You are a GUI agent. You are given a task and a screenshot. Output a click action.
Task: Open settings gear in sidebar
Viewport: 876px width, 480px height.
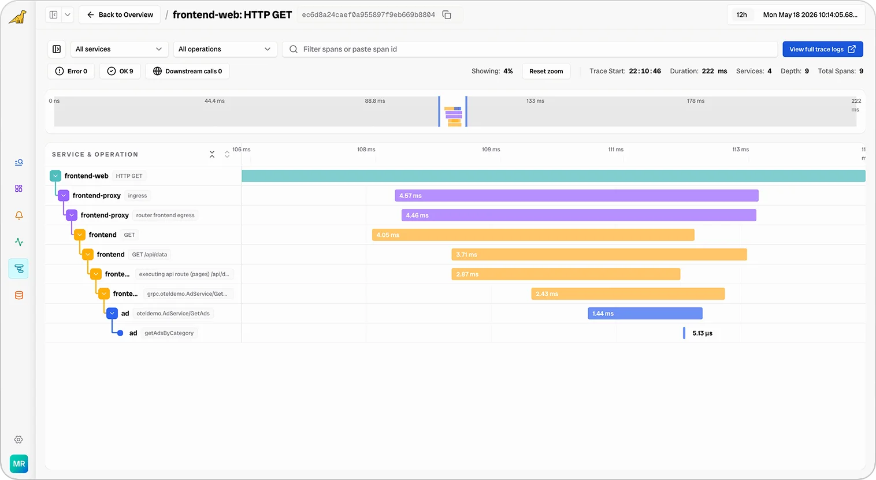pyautogui.click(x=18, y=440)
